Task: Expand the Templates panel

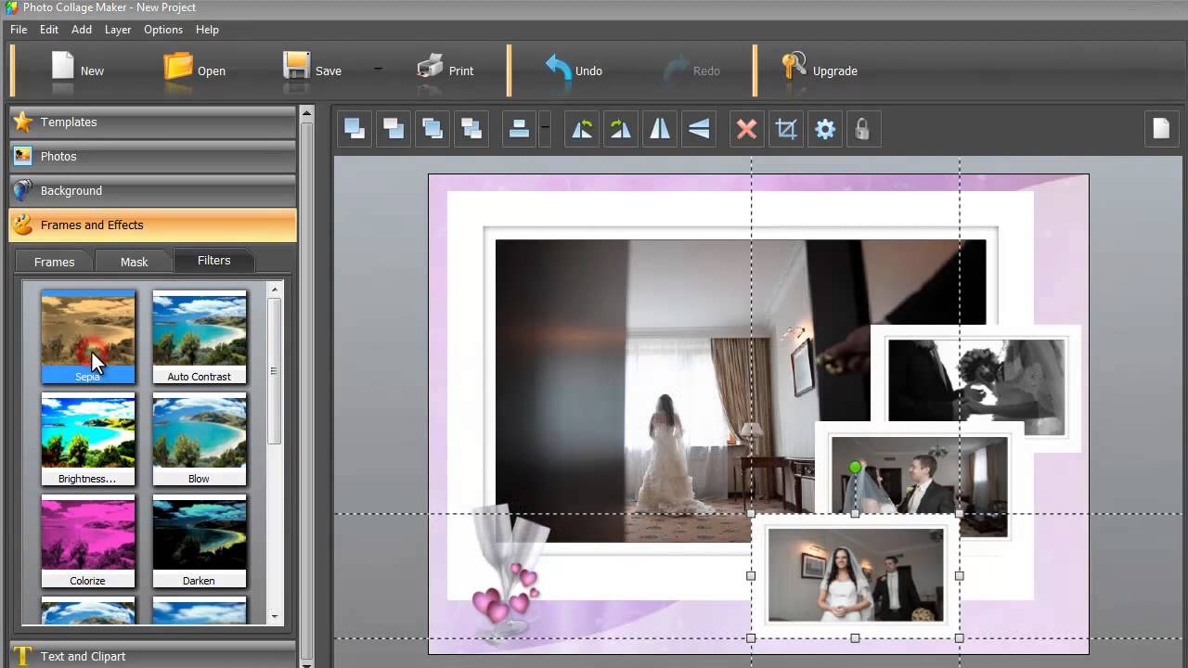Action: click(152, 122)
